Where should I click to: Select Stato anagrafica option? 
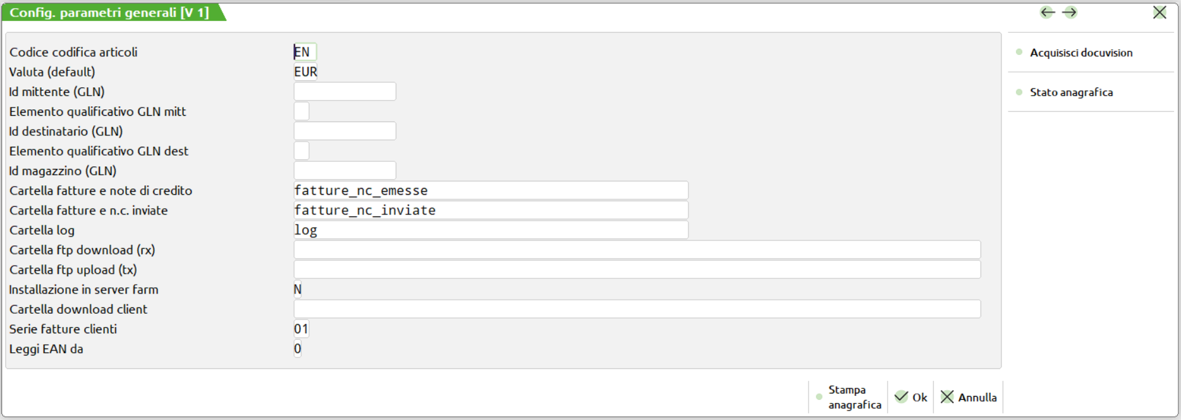(x=1071, y=92)
